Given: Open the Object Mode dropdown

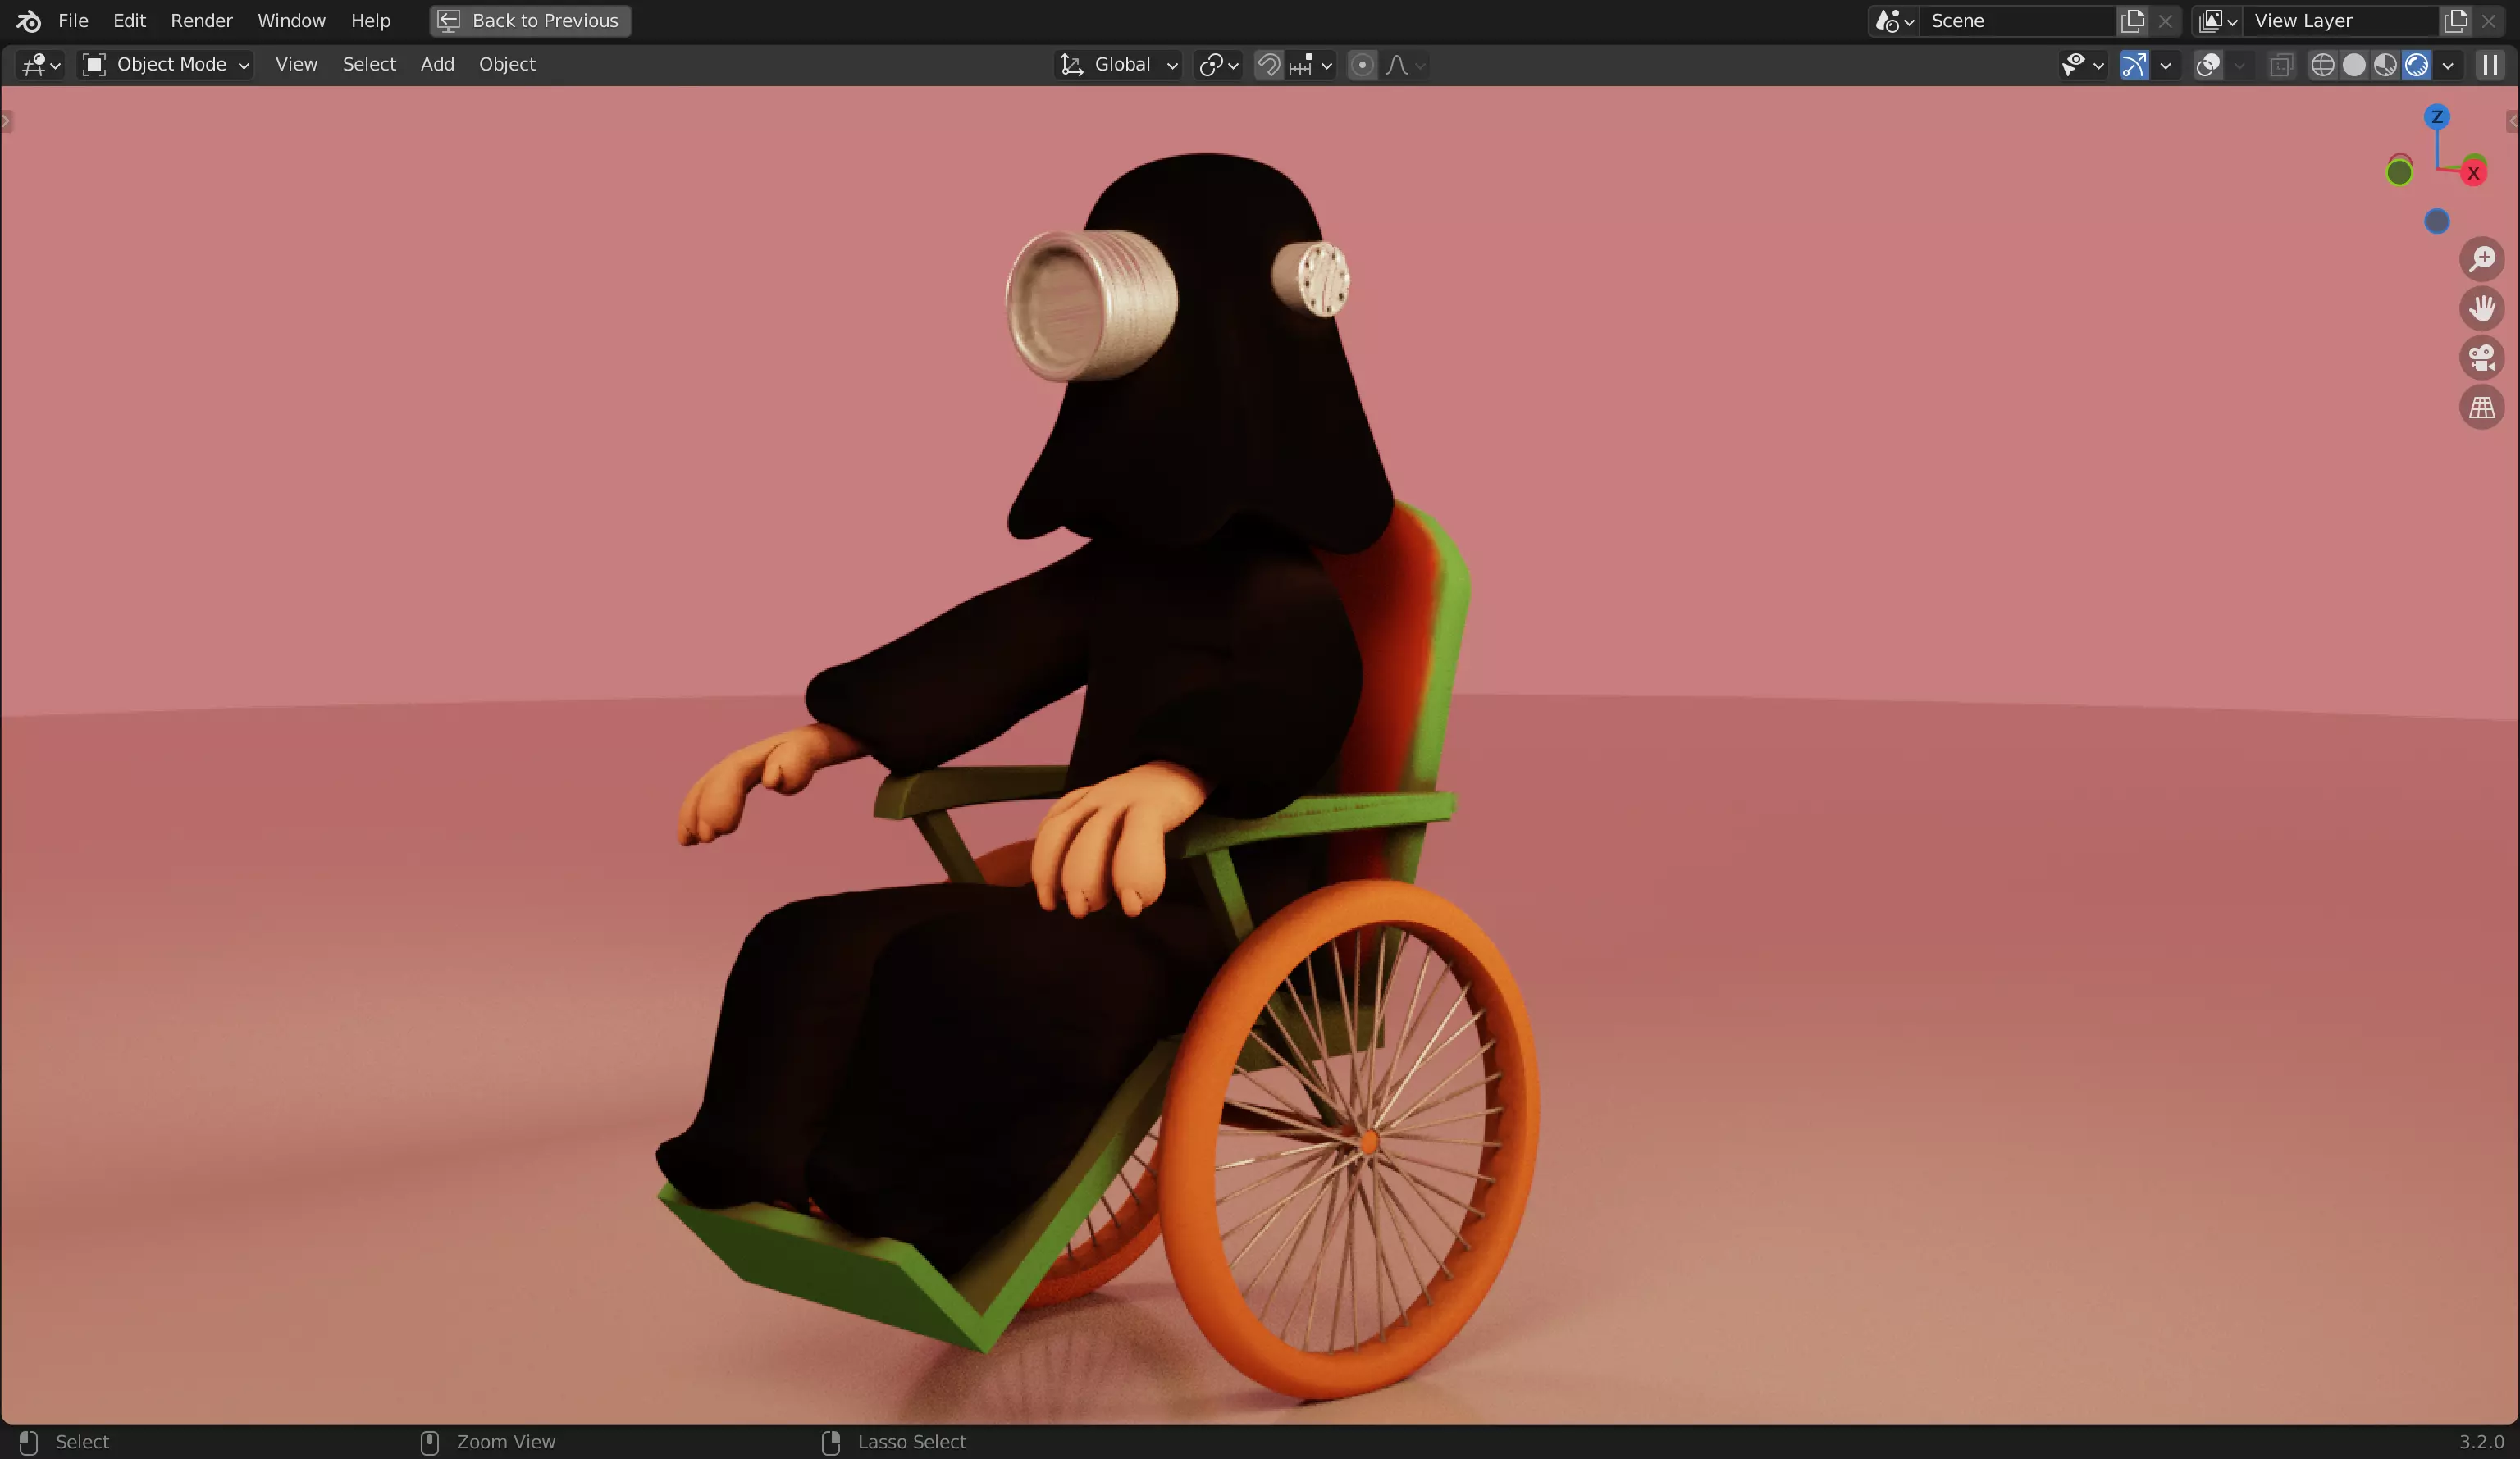Looking at the screenshot, I should click(166, 65).
